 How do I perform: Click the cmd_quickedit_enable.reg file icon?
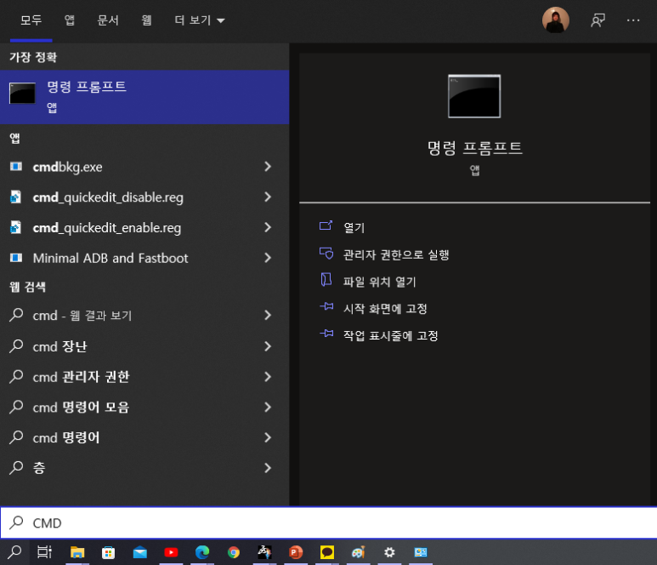(16, 227)
